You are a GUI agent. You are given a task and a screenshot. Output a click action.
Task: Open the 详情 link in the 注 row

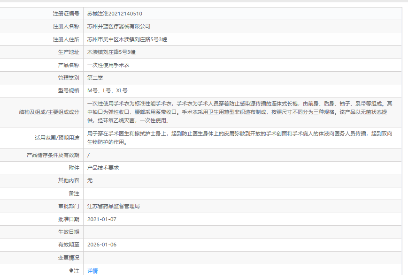tap(92, 271)
